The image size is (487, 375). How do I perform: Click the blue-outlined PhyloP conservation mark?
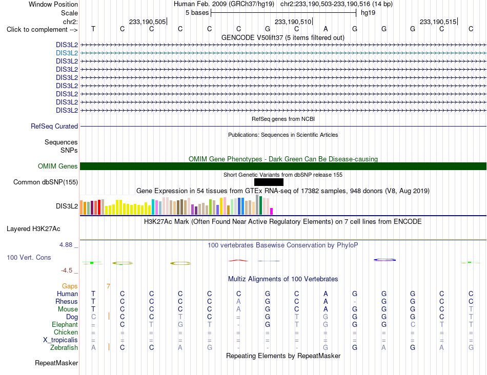pos(385,260)
